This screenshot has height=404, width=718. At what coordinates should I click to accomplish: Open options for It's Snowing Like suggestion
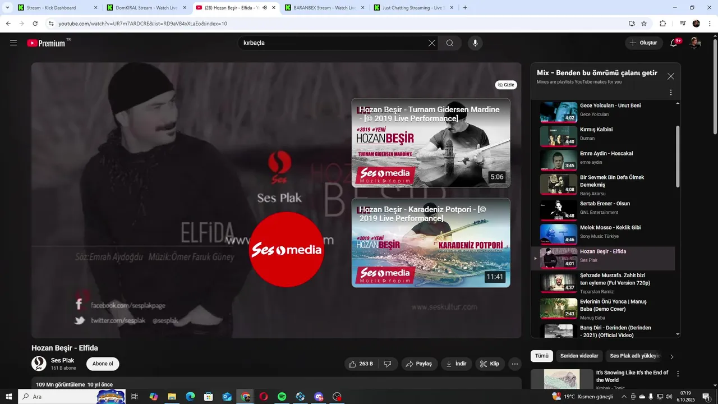coord(678,374)
